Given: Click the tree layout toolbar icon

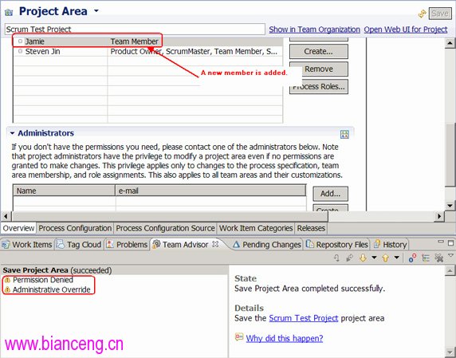Looking at the screenshot, I should pos(426,258).
